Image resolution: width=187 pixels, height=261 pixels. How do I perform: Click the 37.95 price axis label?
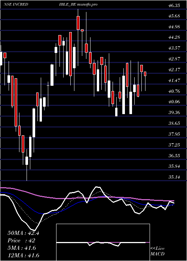(174, 134)
